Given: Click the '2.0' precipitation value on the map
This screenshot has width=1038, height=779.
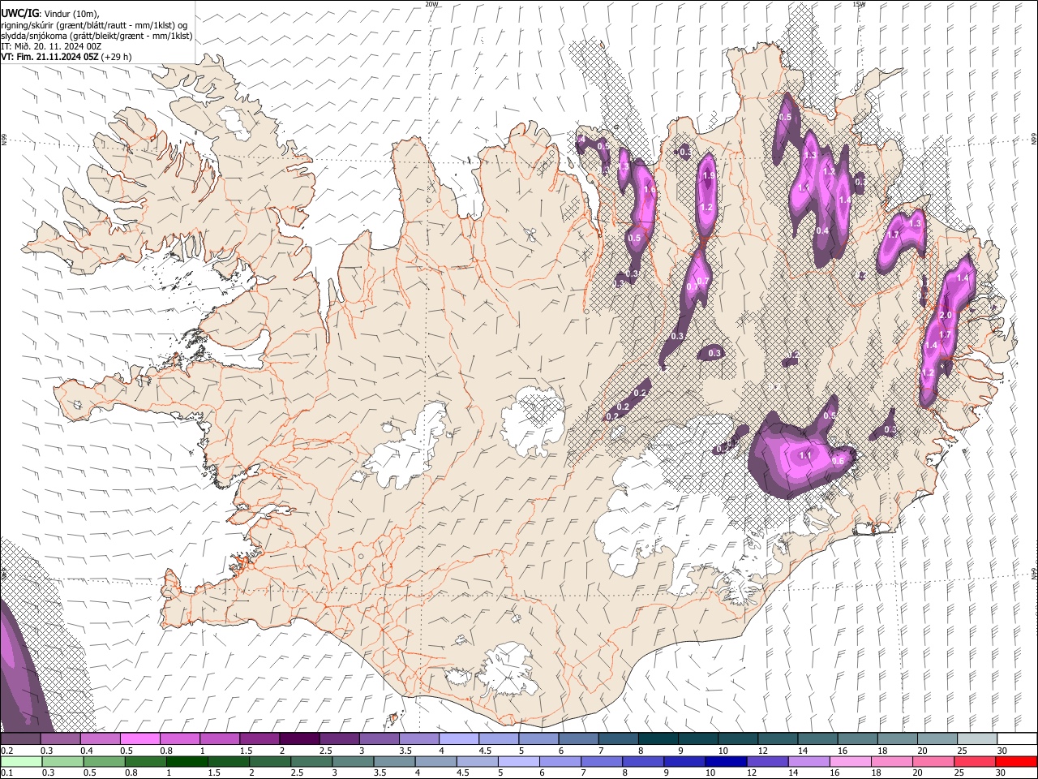Looking at the screenshot, I should [945, 315].
